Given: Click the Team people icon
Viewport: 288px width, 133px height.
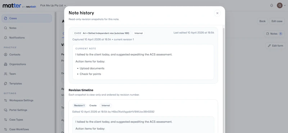Looking at the screenshot, I should coord(5,74).
